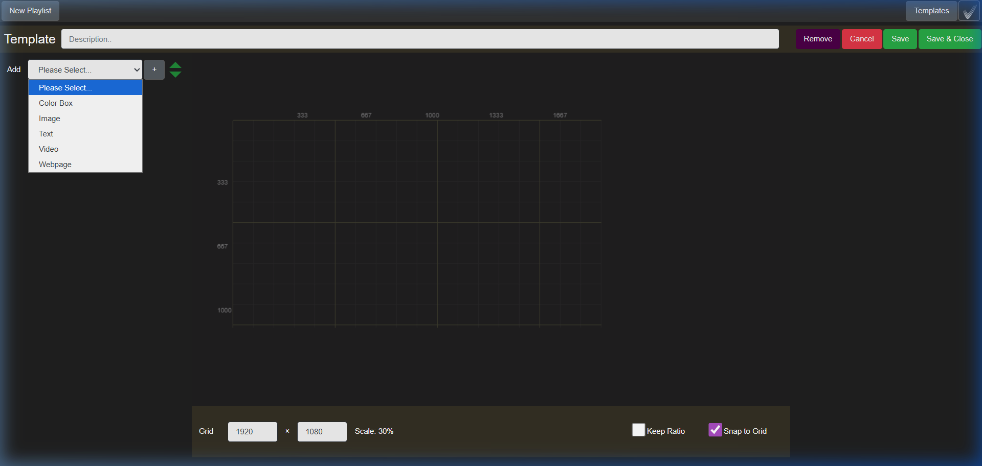Click the Save button
Viewport: 982px width, 466px height.
(x=900, y=39)
